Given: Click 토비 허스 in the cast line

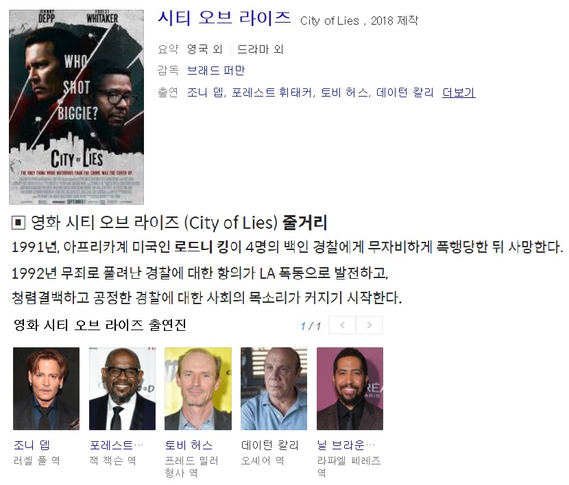Looking at the screenshot, I should (344, 92).
